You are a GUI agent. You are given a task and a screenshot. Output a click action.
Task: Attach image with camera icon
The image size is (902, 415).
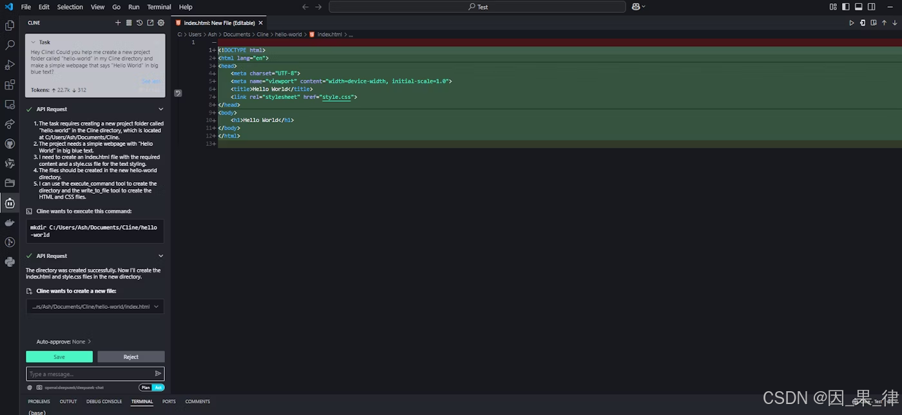(39, 387)
